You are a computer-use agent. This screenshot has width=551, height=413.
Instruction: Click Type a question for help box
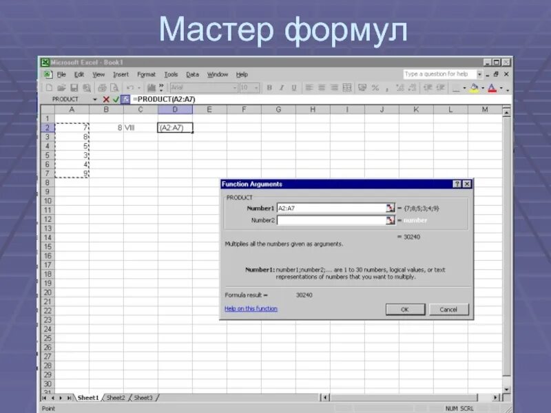(439, 74)
